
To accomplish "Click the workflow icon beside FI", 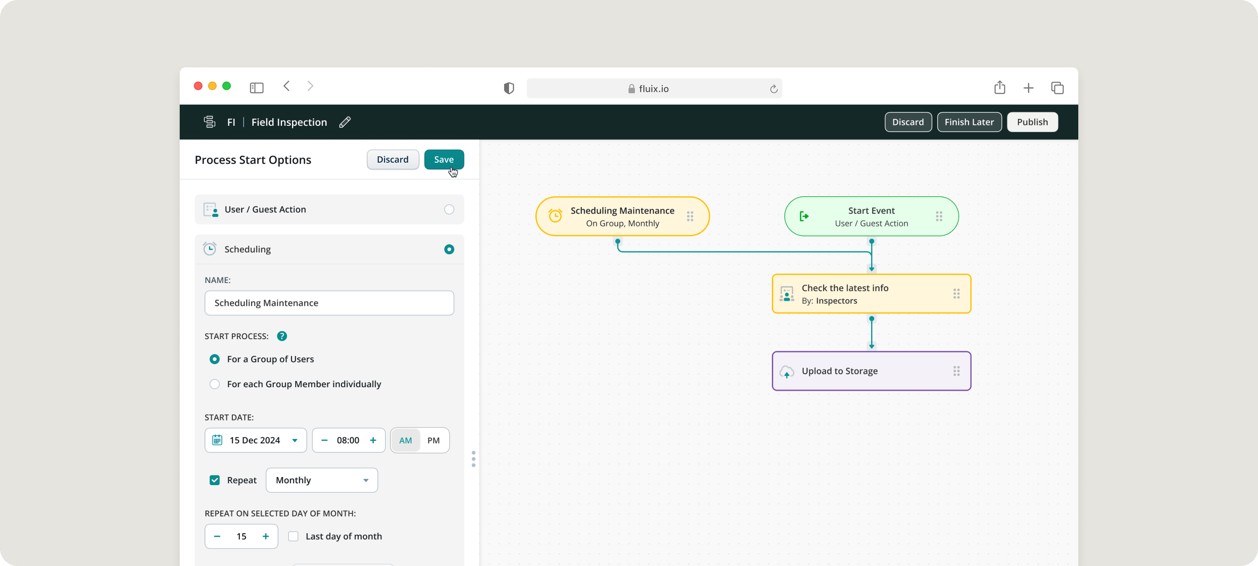I will click(x=209, y=122).
